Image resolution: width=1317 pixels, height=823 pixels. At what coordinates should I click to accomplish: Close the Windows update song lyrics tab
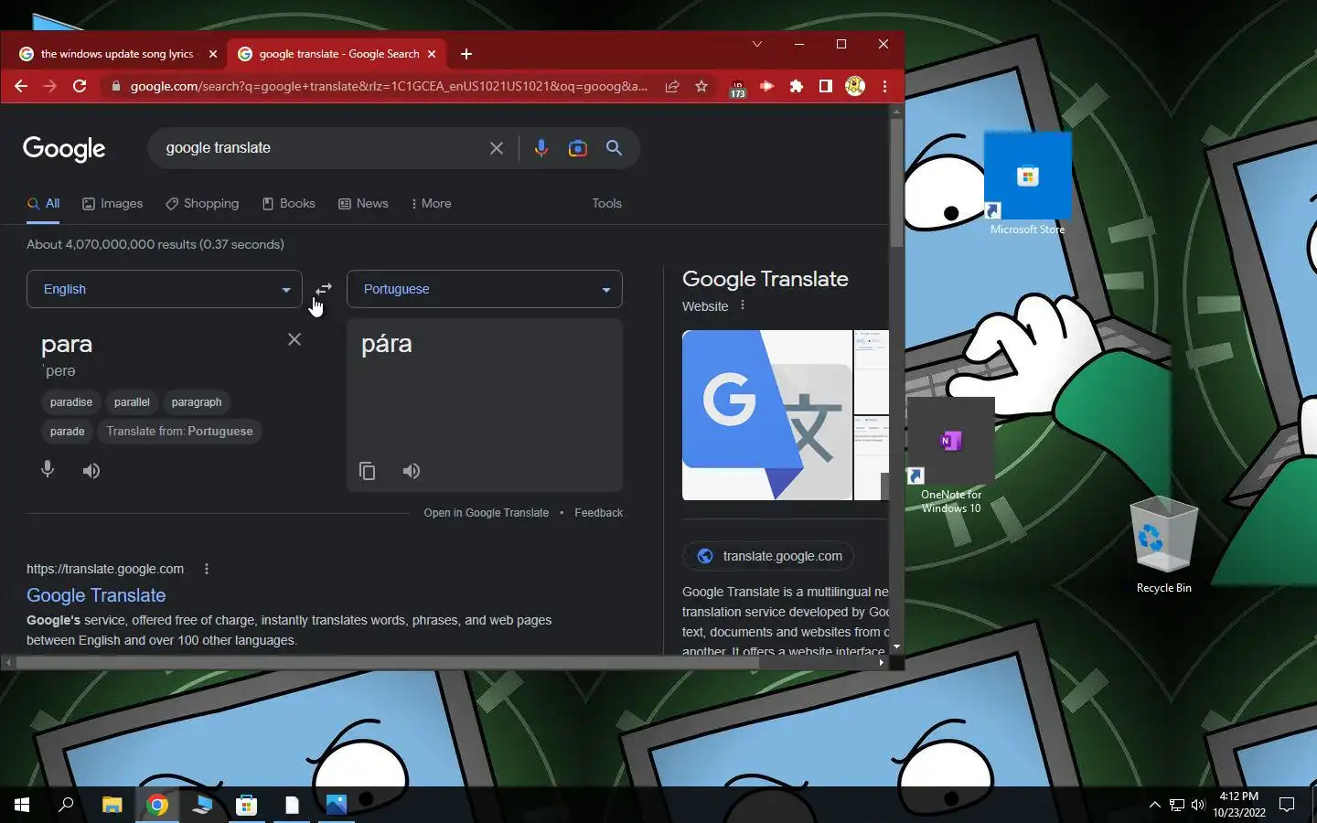pos(213,54)
